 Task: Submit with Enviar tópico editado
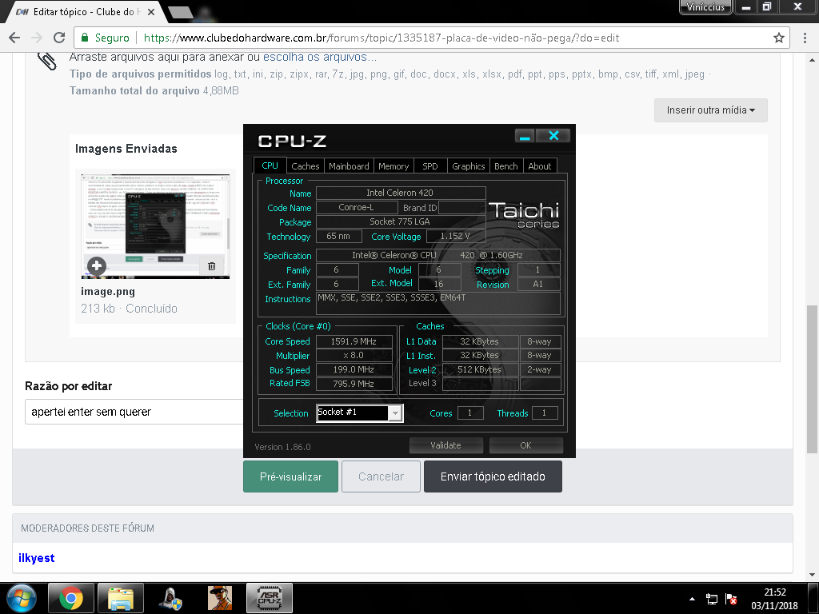493,476
